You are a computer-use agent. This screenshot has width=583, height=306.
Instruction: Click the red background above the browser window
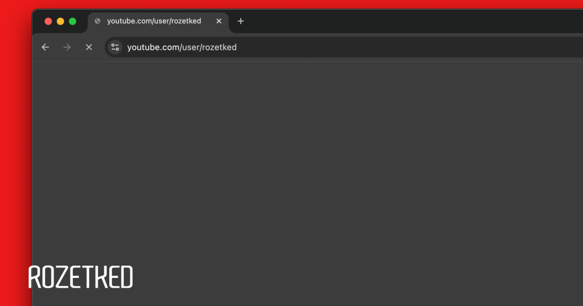pyautogui.click(x=291, y=4)
